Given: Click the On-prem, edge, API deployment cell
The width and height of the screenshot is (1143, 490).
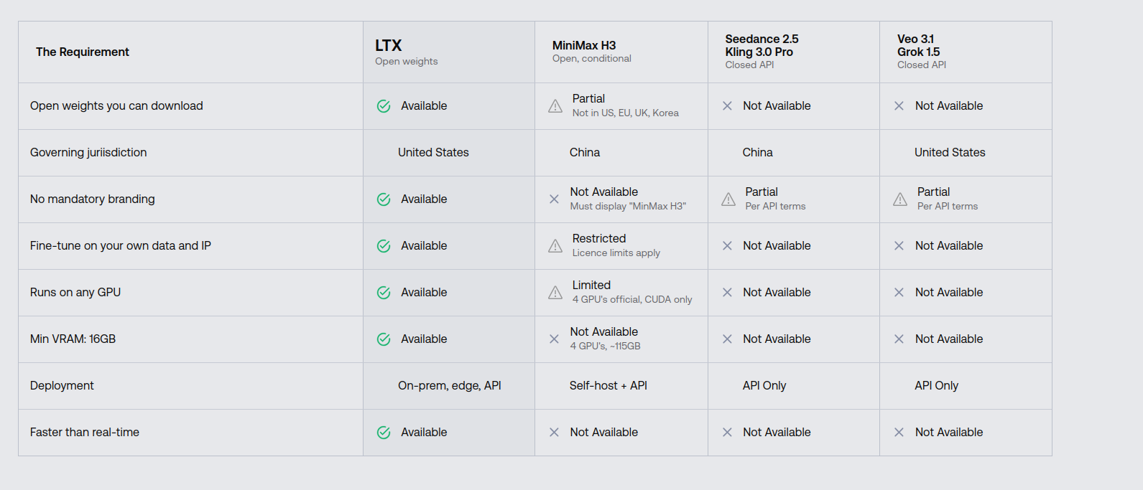Looking at the screenshot, I should click(x=450, y=386).
